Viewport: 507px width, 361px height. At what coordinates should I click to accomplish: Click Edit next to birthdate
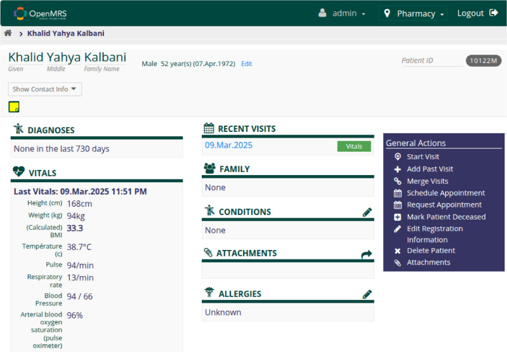tap(246, 63)
